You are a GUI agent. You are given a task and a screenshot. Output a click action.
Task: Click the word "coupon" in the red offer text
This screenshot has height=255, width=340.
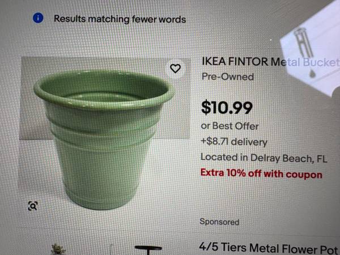point(304,174)
